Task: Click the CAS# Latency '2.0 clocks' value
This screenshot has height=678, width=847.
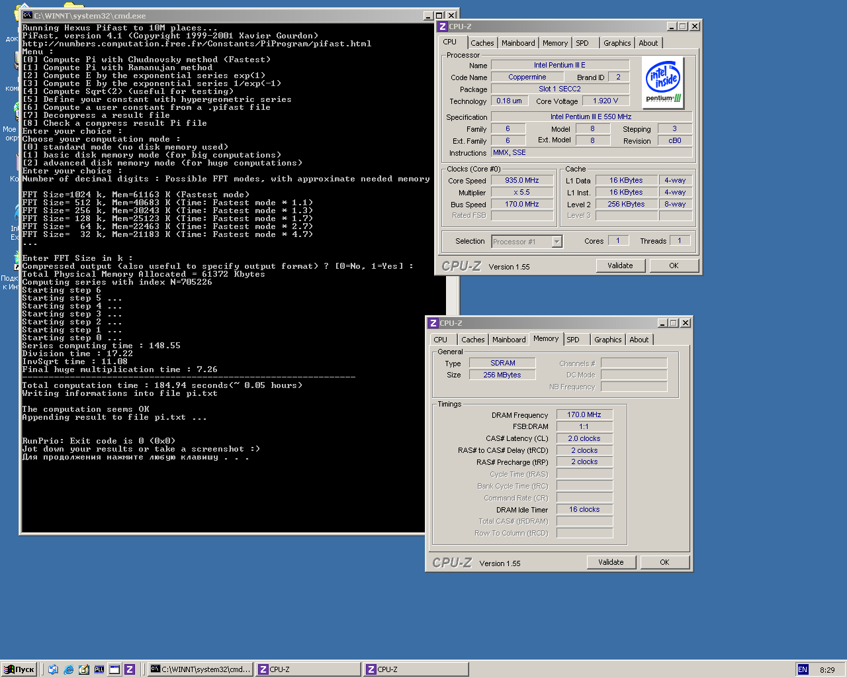Action: [x=584, y=438]
